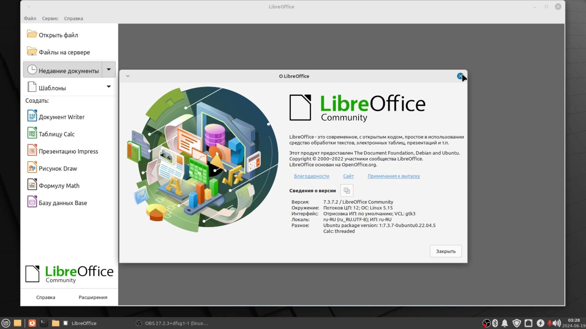Show Недавние документы list
The image size is (586, 329).
click(63, 70)
